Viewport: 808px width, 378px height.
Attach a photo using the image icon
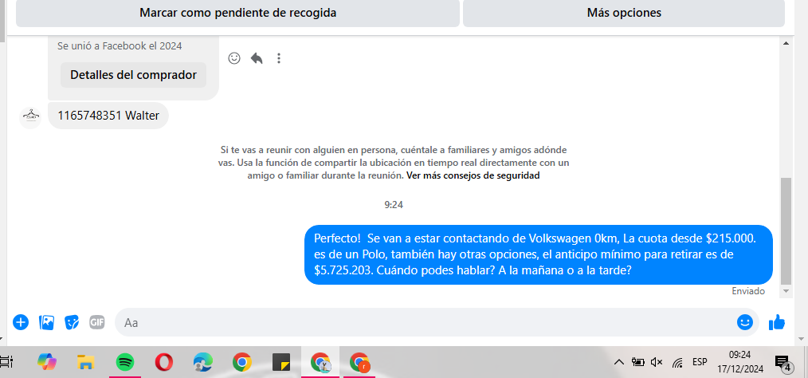(x=46, y=322)
